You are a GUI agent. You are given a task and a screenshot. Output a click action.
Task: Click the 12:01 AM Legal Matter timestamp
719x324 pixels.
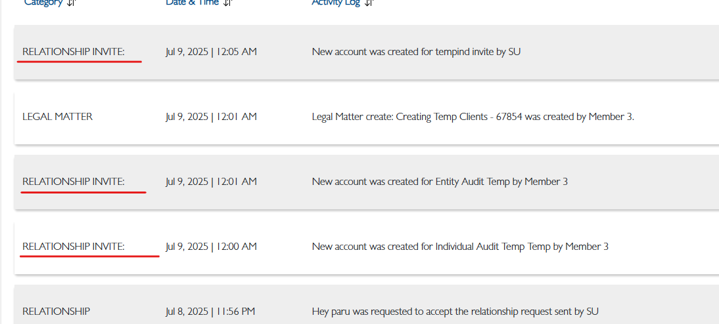point(211,117)
